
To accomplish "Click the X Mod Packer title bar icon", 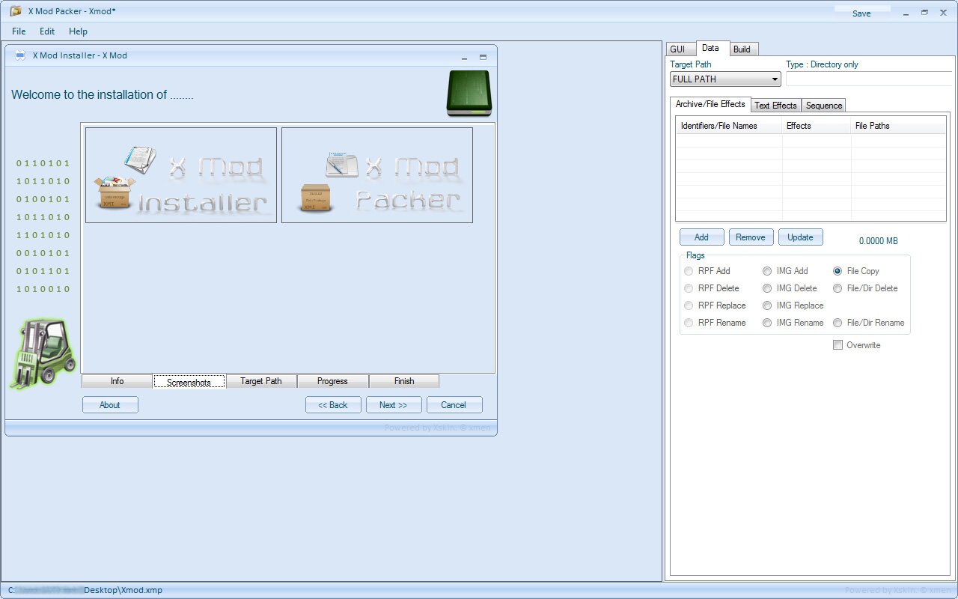I will coord(16,12).
